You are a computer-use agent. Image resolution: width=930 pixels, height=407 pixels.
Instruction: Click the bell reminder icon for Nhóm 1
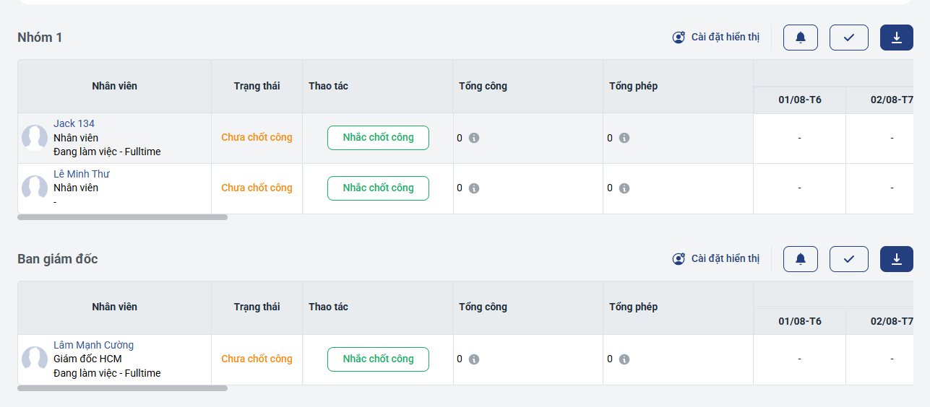tap(800, 38)
